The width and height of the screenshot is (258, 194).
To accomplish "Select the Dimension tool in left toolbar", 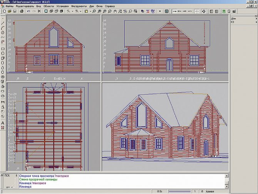I will pos(3,102).
